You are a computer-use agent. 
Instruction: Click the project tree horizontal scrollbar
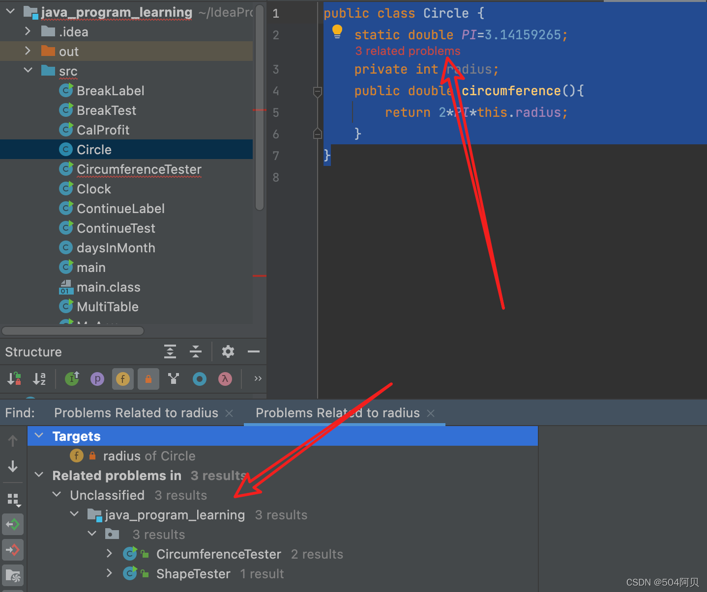click(x=73, y=331)
